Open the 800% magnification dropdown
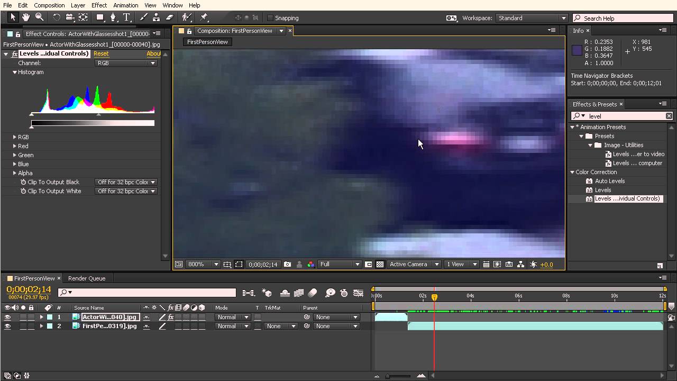Image resolution: width=677 pixels, height=381 pixels. [x=203, y=264]
